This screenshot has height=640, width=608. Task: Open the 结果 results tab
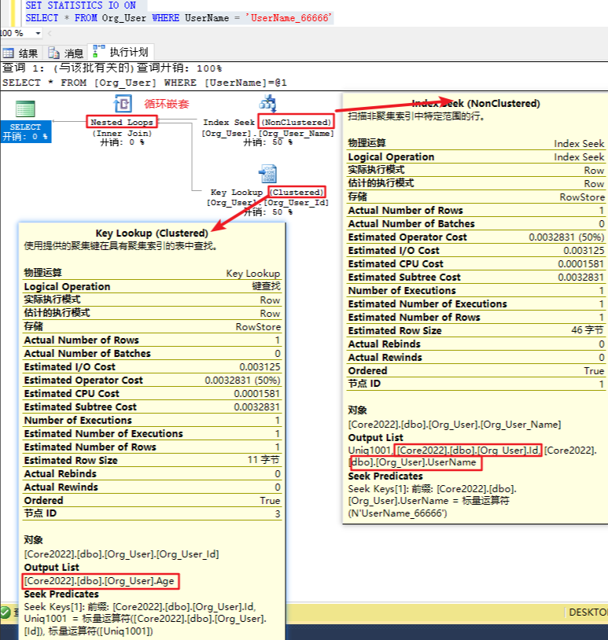[x=20, y=53]
